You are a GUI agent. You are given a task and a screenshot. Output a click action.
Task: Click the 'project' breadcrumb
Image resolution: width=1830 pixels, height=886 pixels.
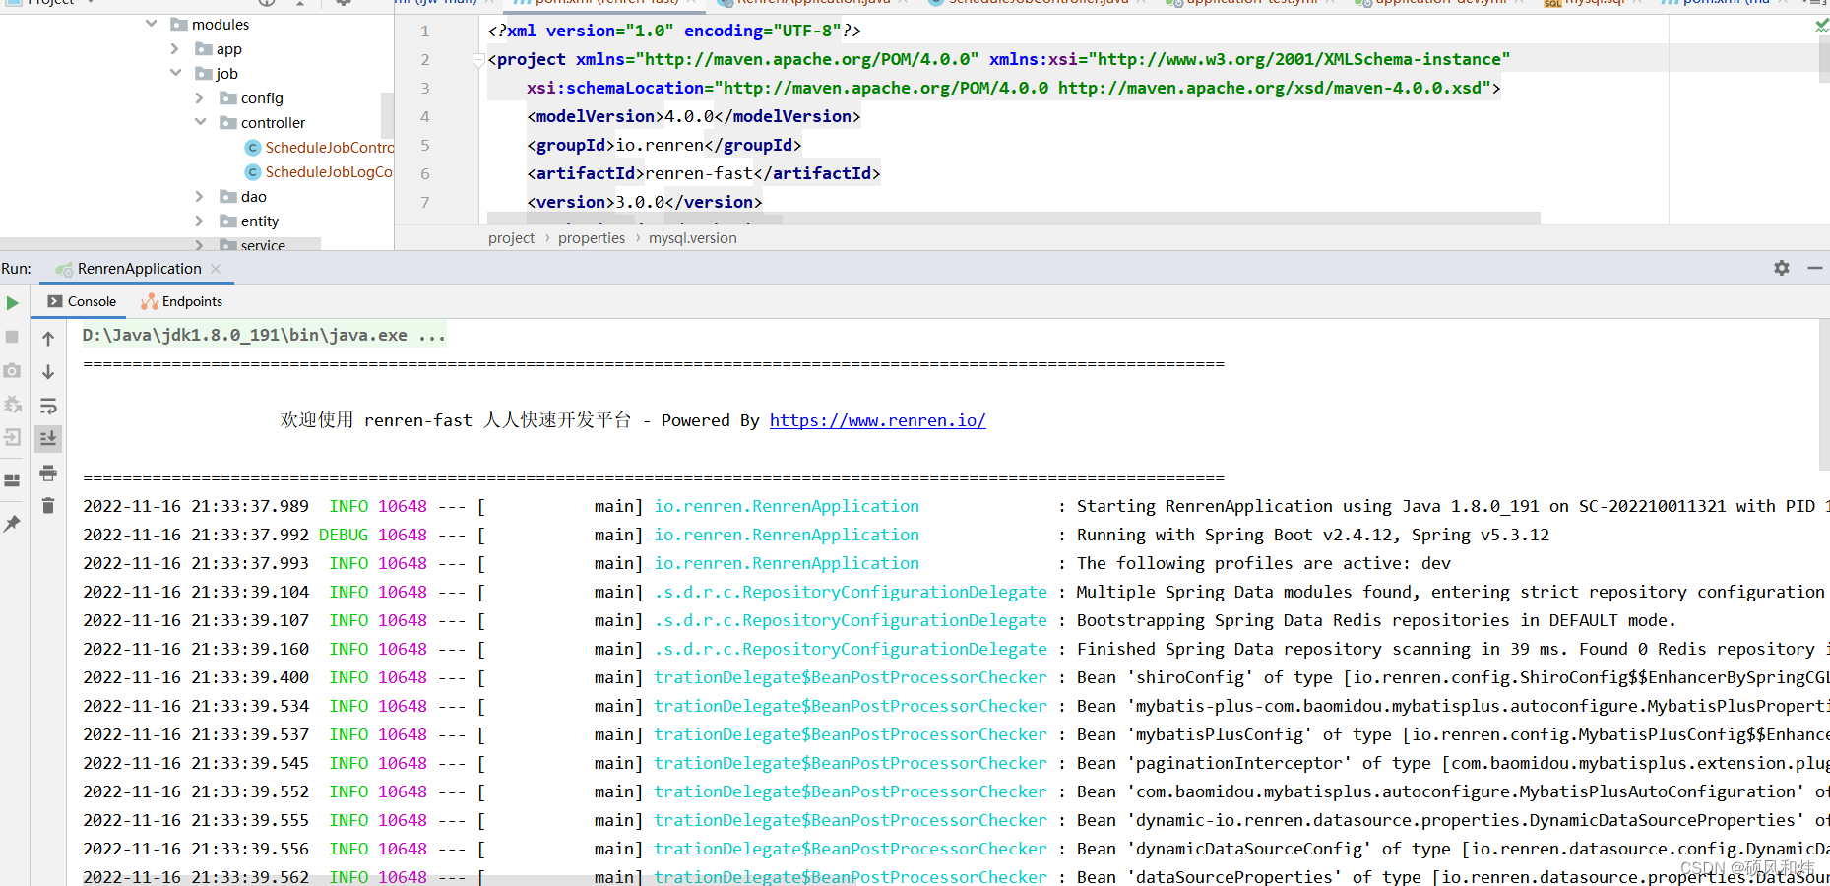point(511,238)
